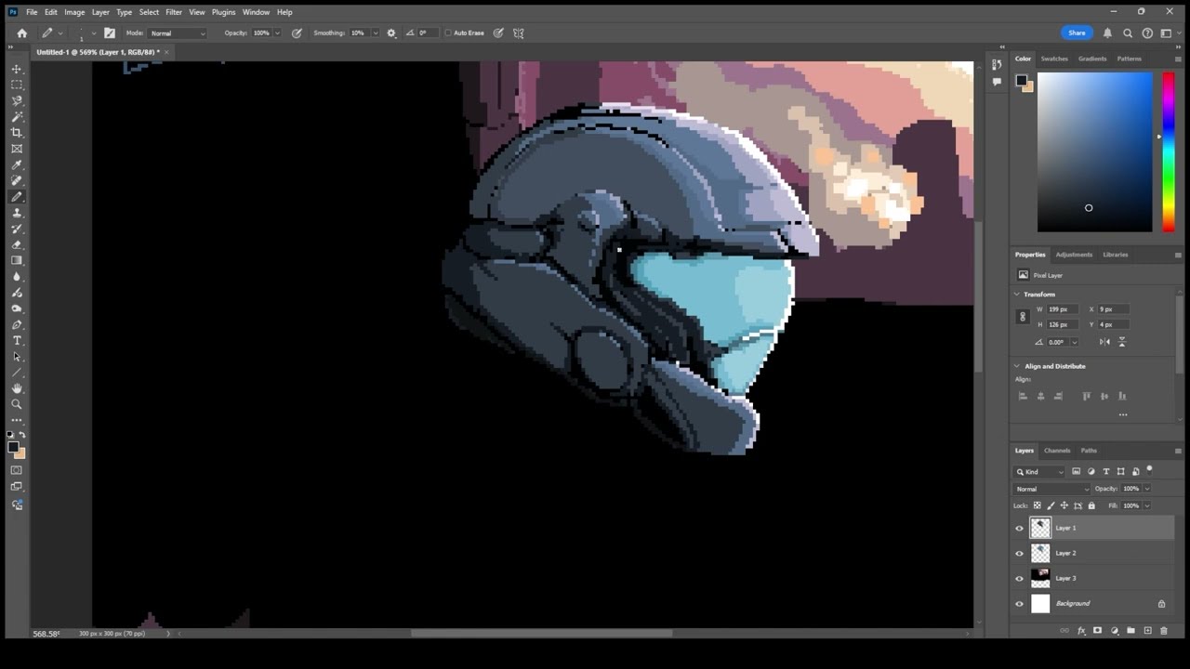Screen dimensions: 1190x669
Task: Open the layer Kind filter dropdown
Action: click(1039, 472)
